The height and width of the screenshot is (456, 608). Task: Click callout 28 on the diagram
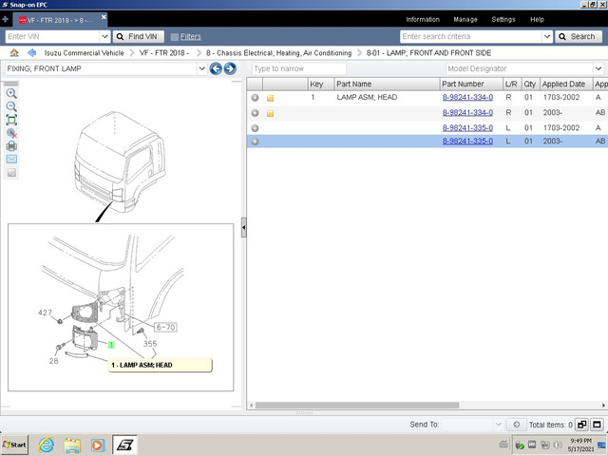click(53, 361)
